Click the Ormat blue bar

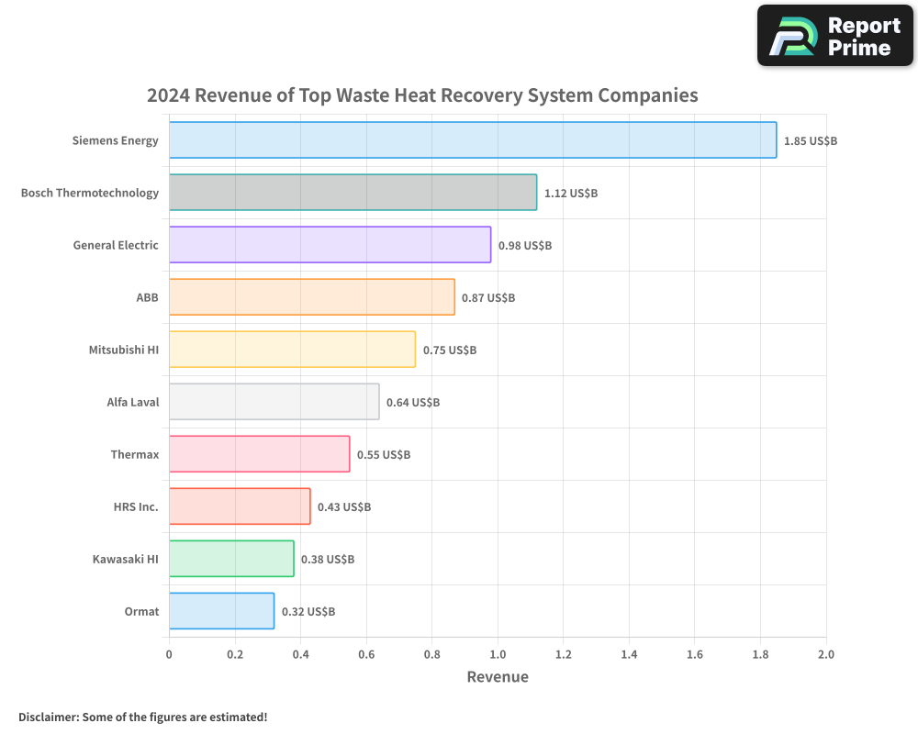tap(220, 611)
